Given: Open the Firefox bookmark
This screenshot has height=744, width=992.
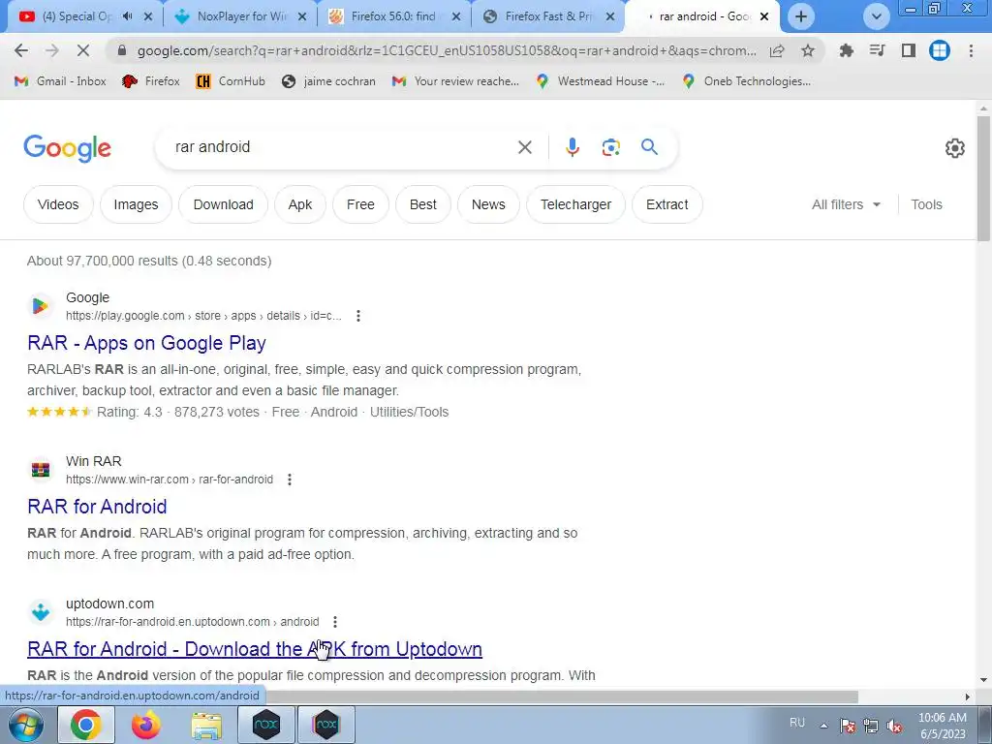Looking at the screenshot, I should 150,81.
